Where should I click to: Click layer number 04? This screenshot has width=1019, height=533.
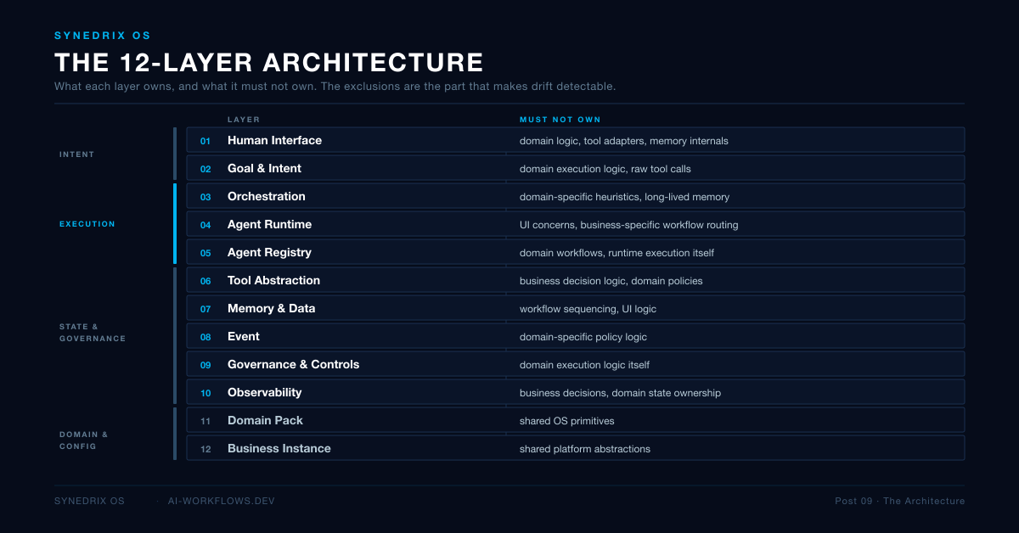[205, 225]
